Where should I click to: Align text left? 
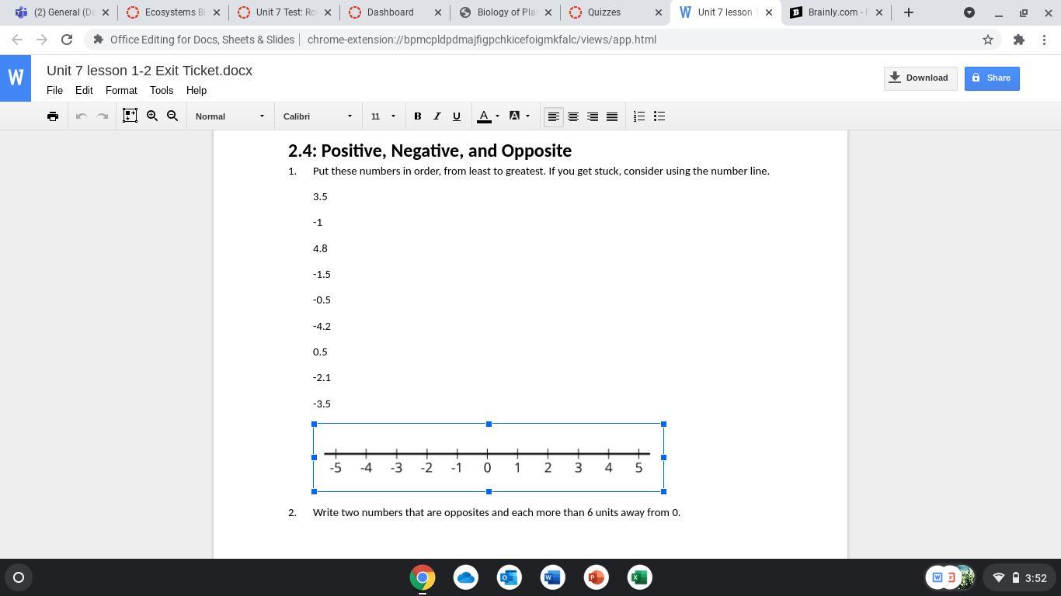point(553,116)
